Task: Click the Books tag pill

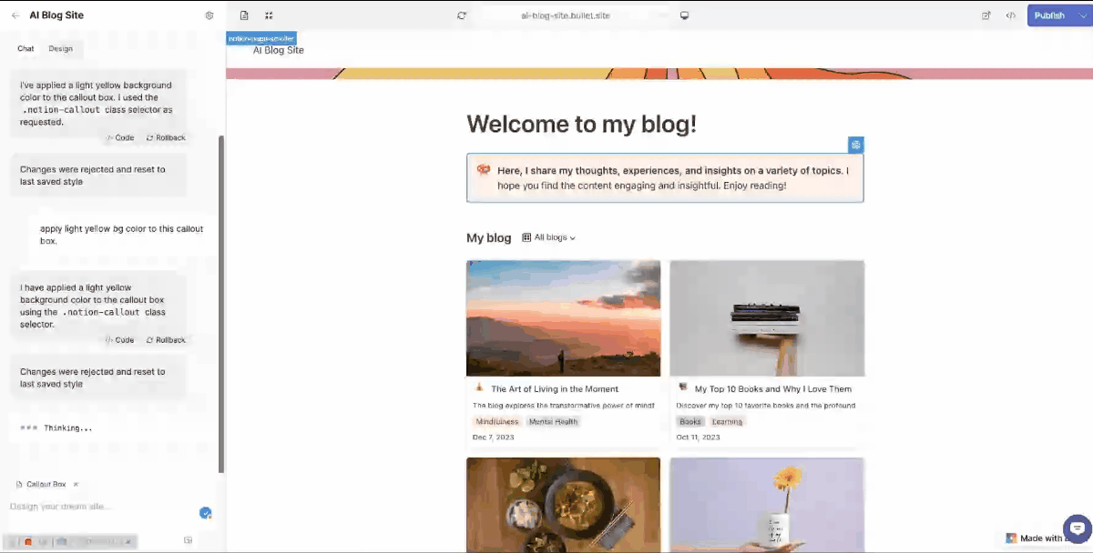Action: tap(690, 421)
